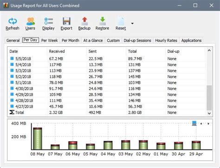Select the 5/2/2018 row icon

12,76
